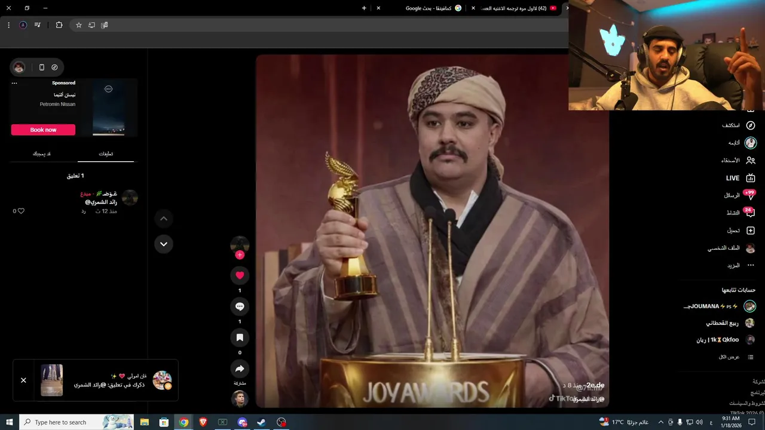765x430 pixels.
Task: Select the YouTube (42) browser tab
Action: point(518,8)
